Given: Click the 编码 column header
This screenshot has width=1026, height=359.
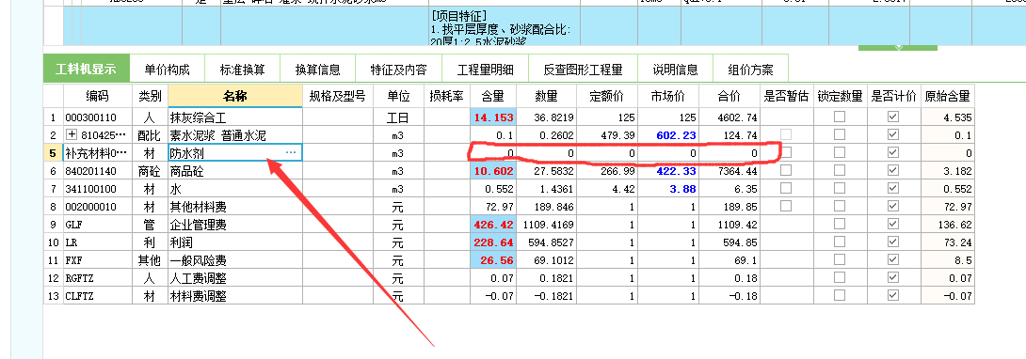Looking at the screenshot, I should [98, 97].
